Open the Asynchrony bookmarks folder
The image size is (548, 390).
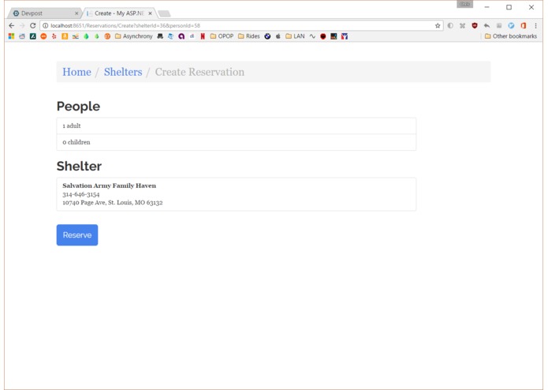(133, 36)
